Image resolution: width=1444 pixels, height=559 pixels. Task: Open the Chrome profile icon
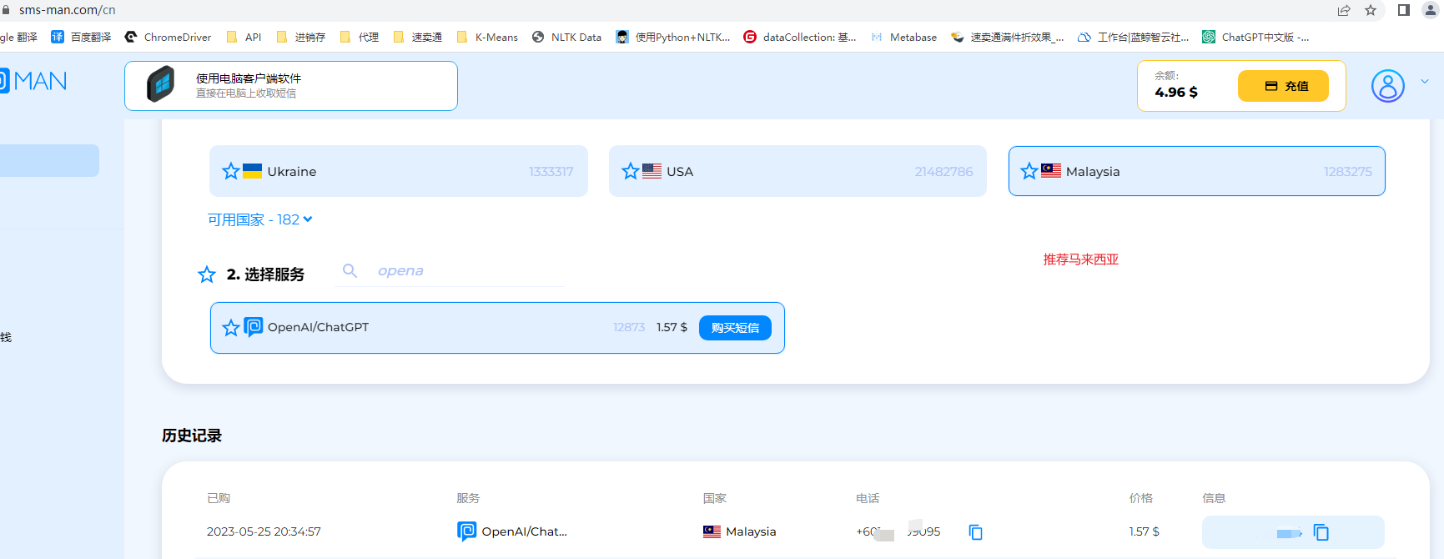click(1430, 10)
